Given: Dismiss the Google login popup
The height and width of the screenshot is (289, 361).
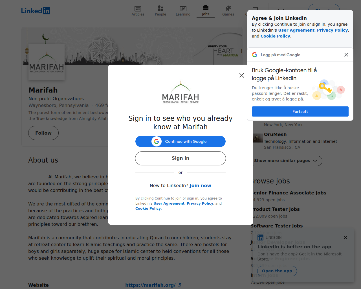Looking at the screenshot, I should pyautogui.click(x=346, y=55).
